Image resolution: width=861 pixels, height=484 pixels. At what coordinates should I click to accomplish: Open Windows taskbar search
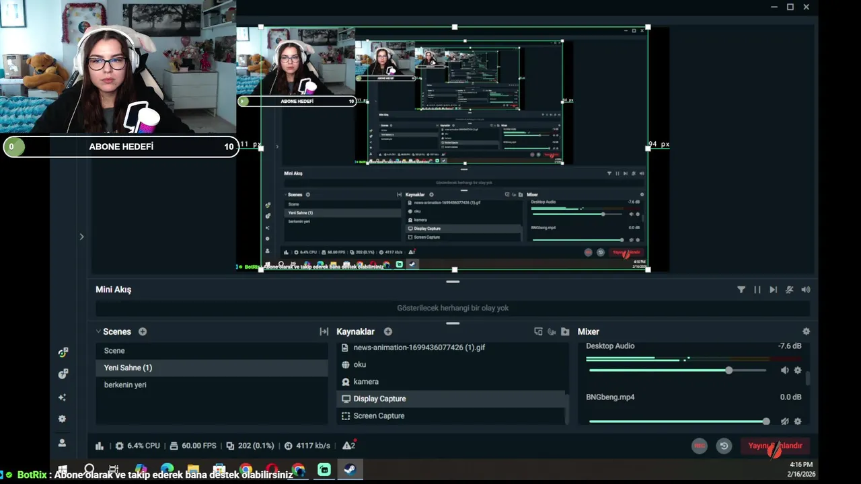point(89,469)
